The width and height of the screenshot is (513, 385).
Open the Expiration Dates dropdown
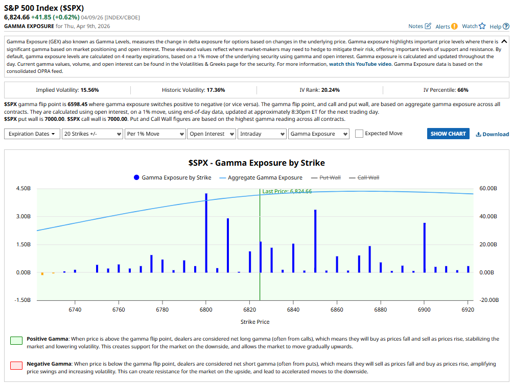32,134
